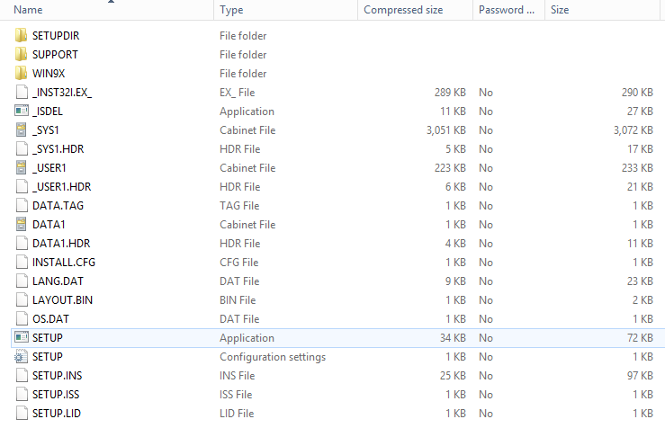Select the SUPPORT folder icon

pos(22,55)
